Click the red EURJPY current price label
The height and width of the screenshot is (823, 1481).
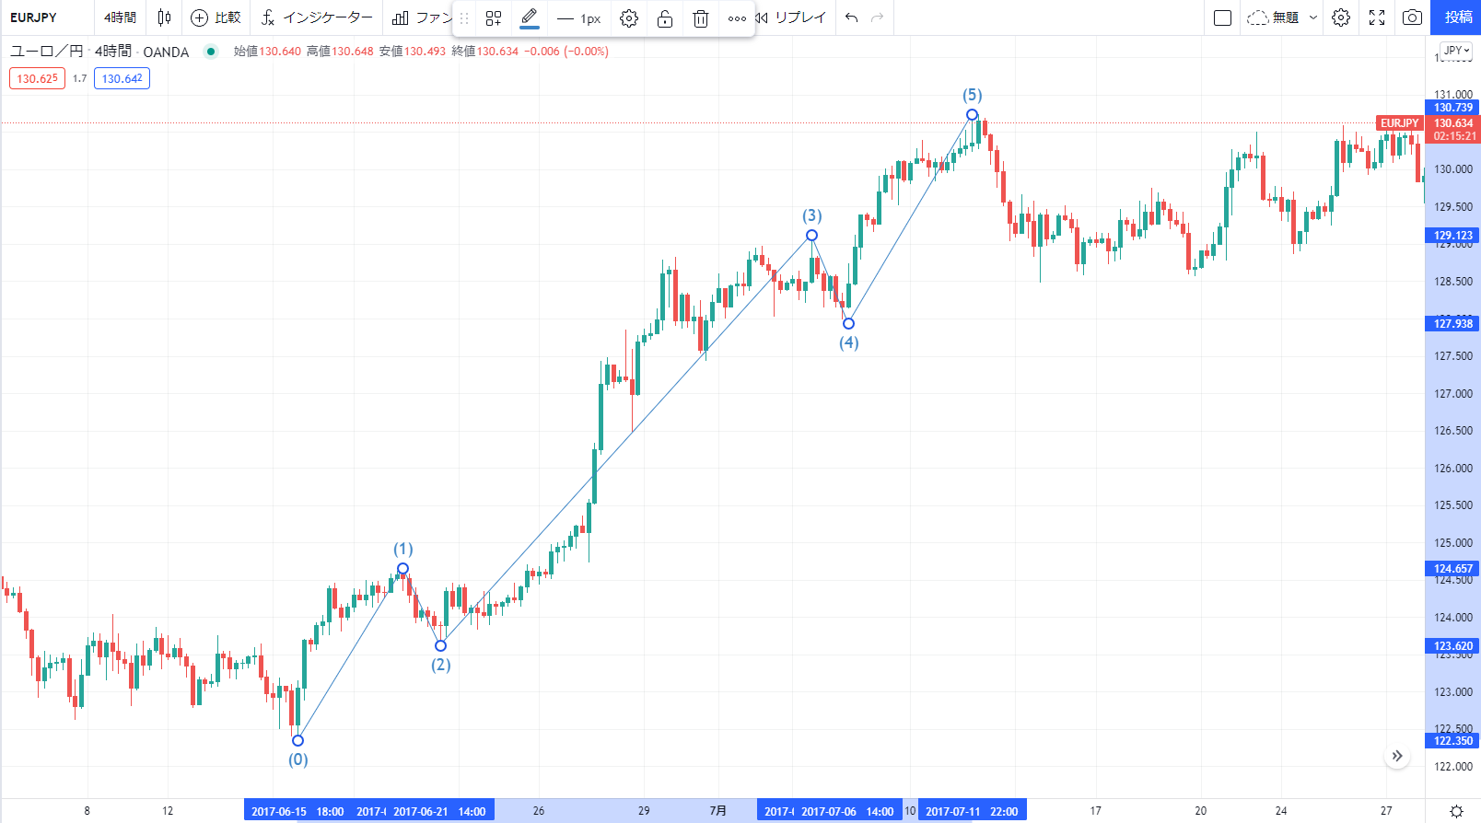[1400, 123]
